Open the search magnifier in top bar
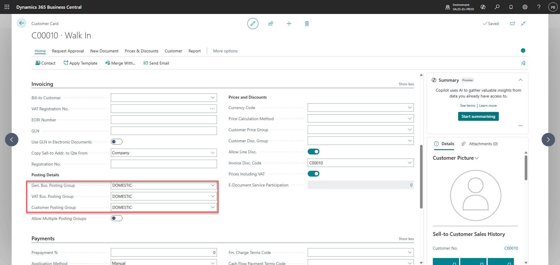 (x=497, y=7)
